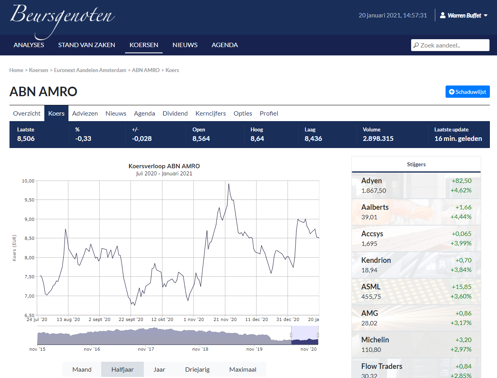Type in the Zoek aandeel search field
The height and width of the screenshot is (378, 497).
coord(453,46)
